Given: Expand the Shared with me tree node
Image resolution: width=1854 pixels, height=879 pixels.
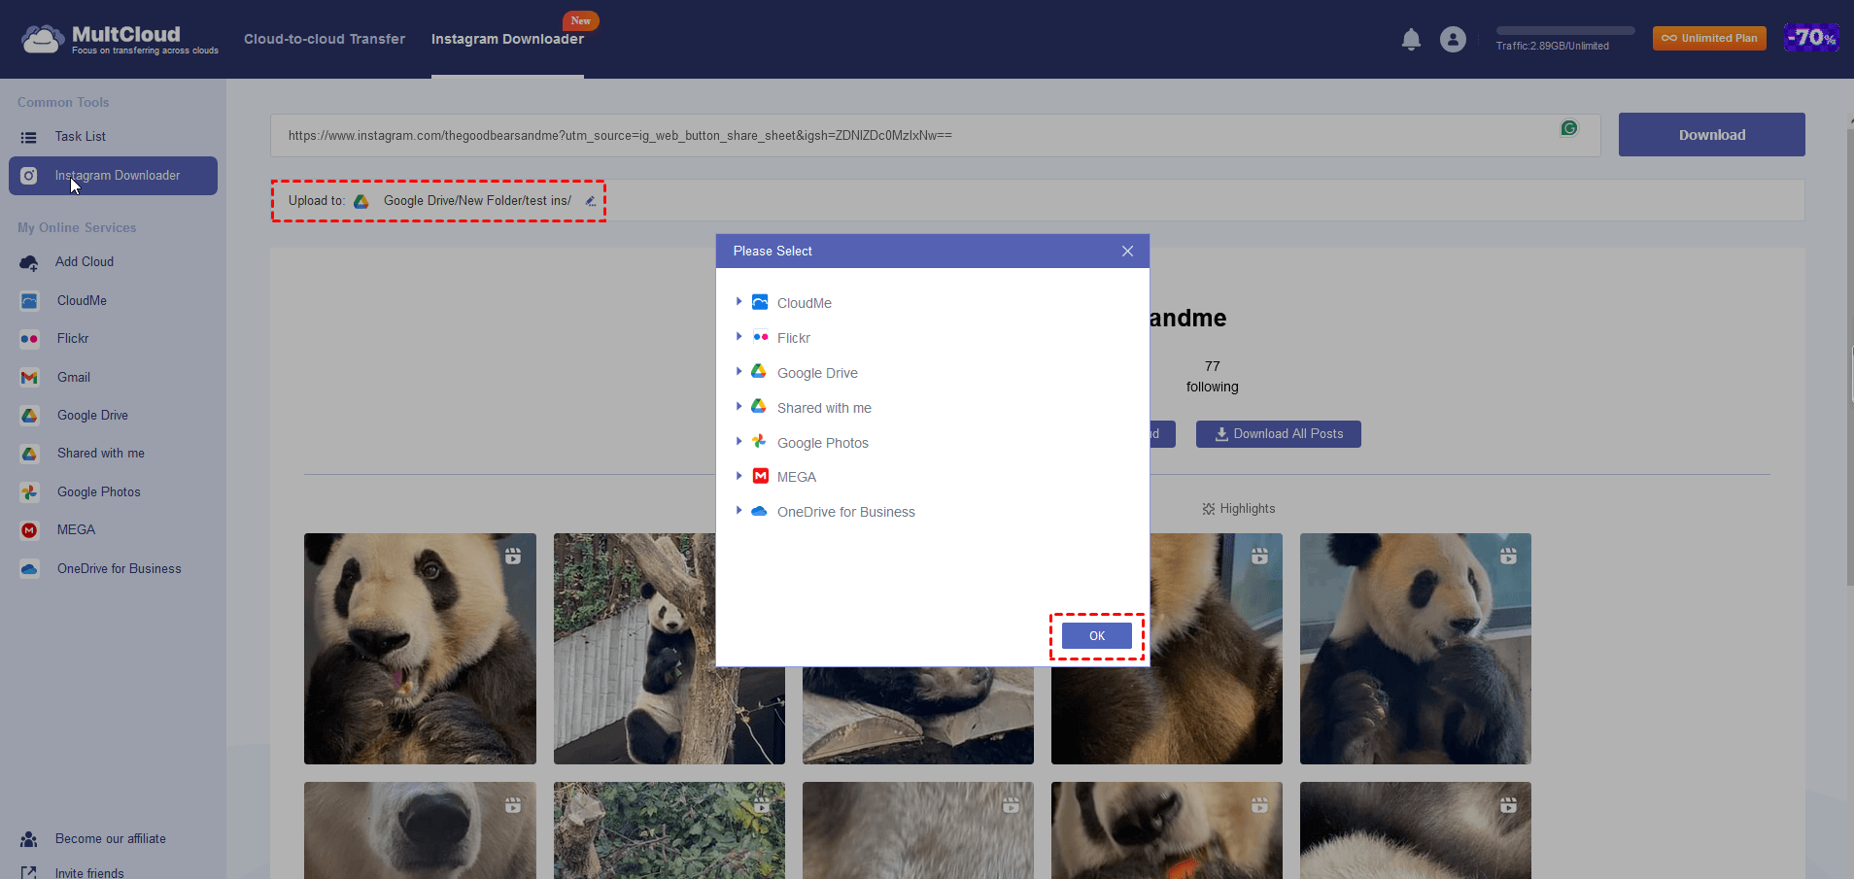Looking at the screenshot, I should [738, 407].
